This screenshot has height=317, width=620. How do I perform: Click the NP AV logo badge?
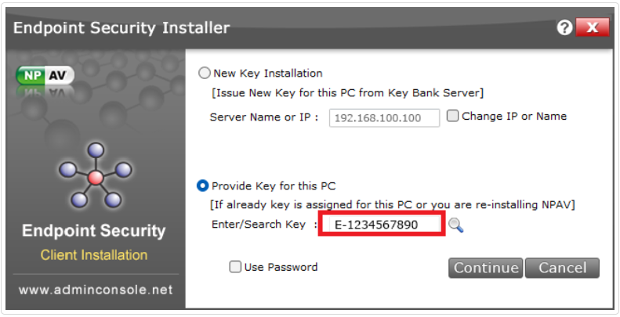pyautogui.click(x=45, y=76)
